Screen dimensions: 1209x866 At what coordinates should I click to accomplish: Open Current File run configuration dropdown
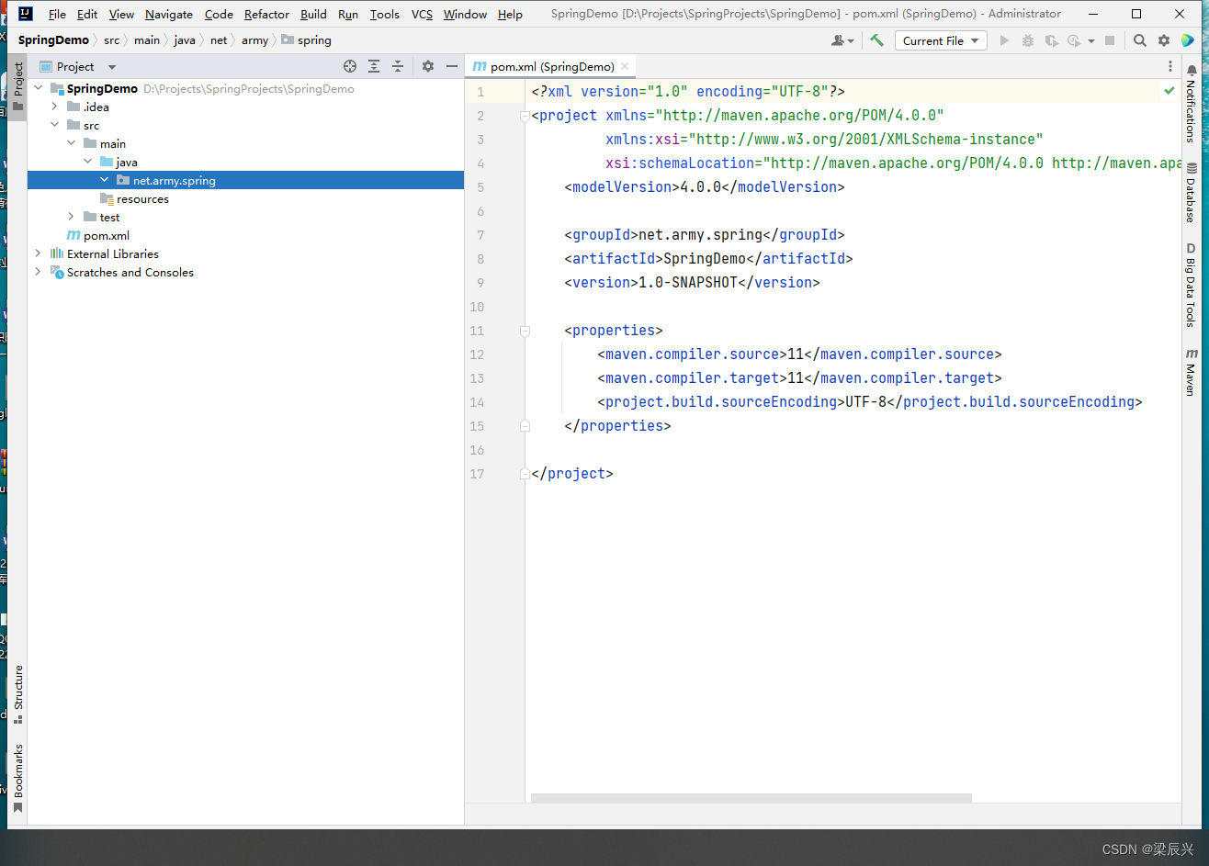click(941, 40)
